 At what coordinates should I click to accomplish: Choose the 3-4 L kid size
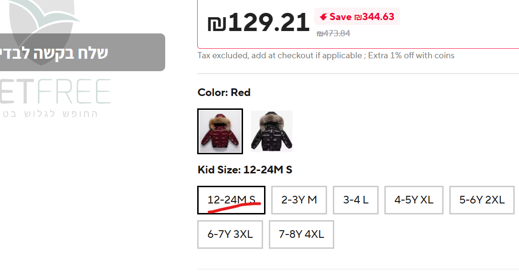(x=356, y=200)
